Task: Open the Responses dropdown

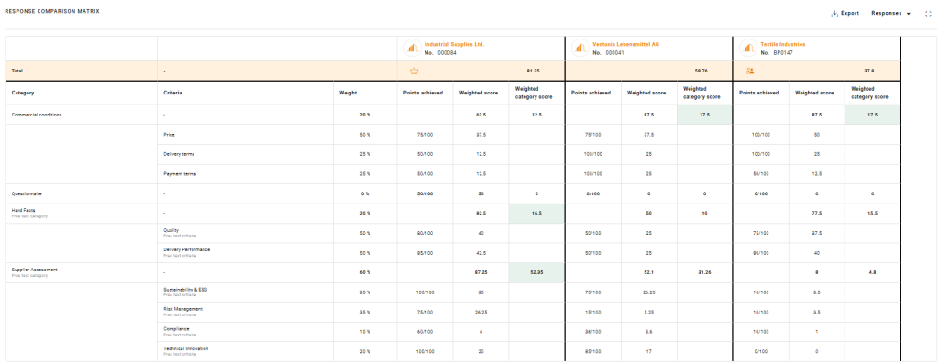Action: 890,13
